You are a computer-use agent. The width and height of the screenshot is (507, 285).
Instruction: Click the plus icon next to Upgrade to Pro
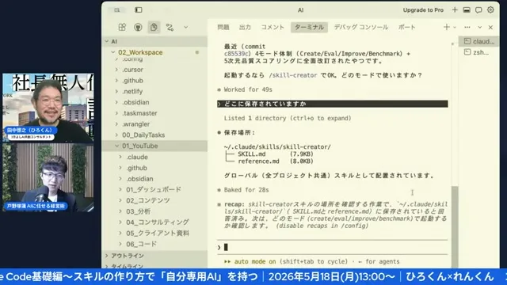pos(455,10)
